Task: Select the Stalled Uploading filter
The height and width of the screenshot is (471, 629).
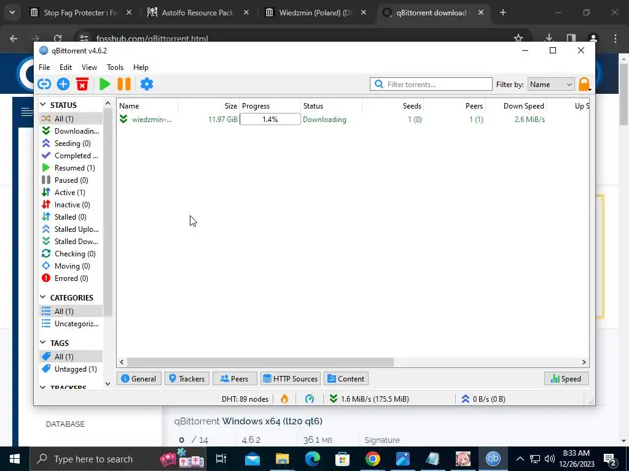Action: tap(71, 229)
